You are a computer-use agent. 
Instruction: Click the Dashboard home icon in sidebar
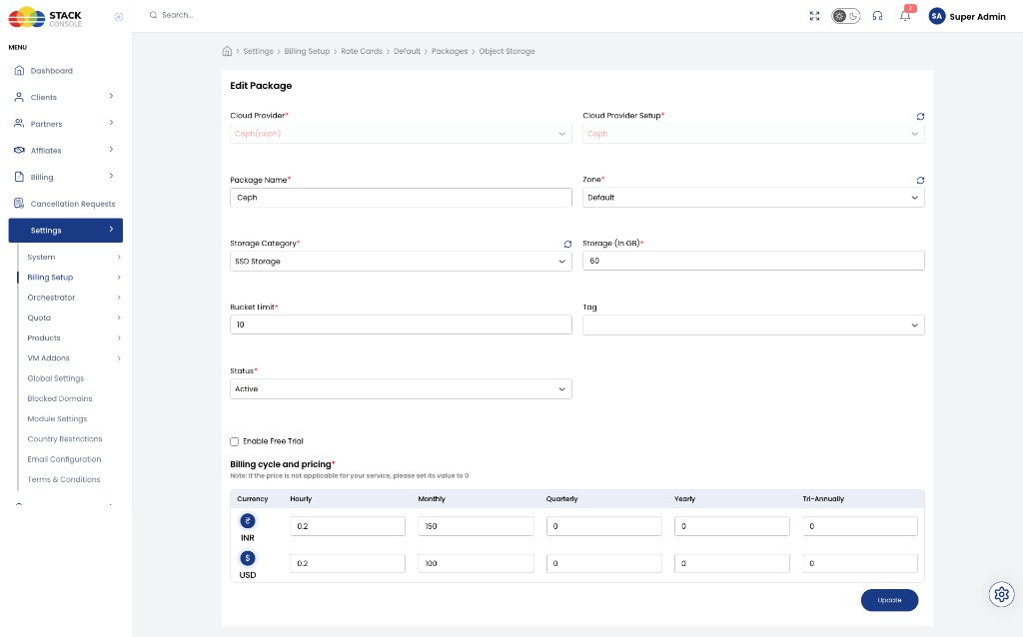pyautogui.click(x=20, y=71)
